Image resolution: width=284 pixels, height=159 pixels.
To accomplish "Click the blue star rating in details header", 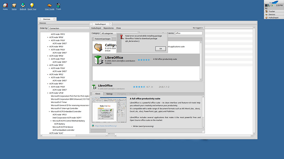I will pos(139,87).
